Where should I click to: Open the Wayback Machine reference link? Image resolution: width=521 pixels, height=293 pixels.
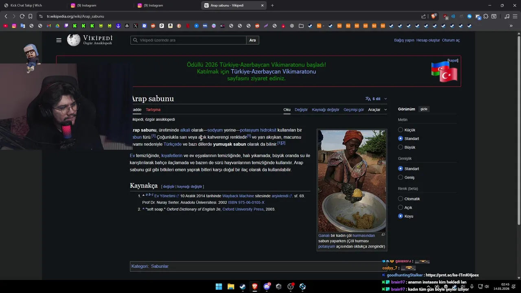[x=238, y=196]
